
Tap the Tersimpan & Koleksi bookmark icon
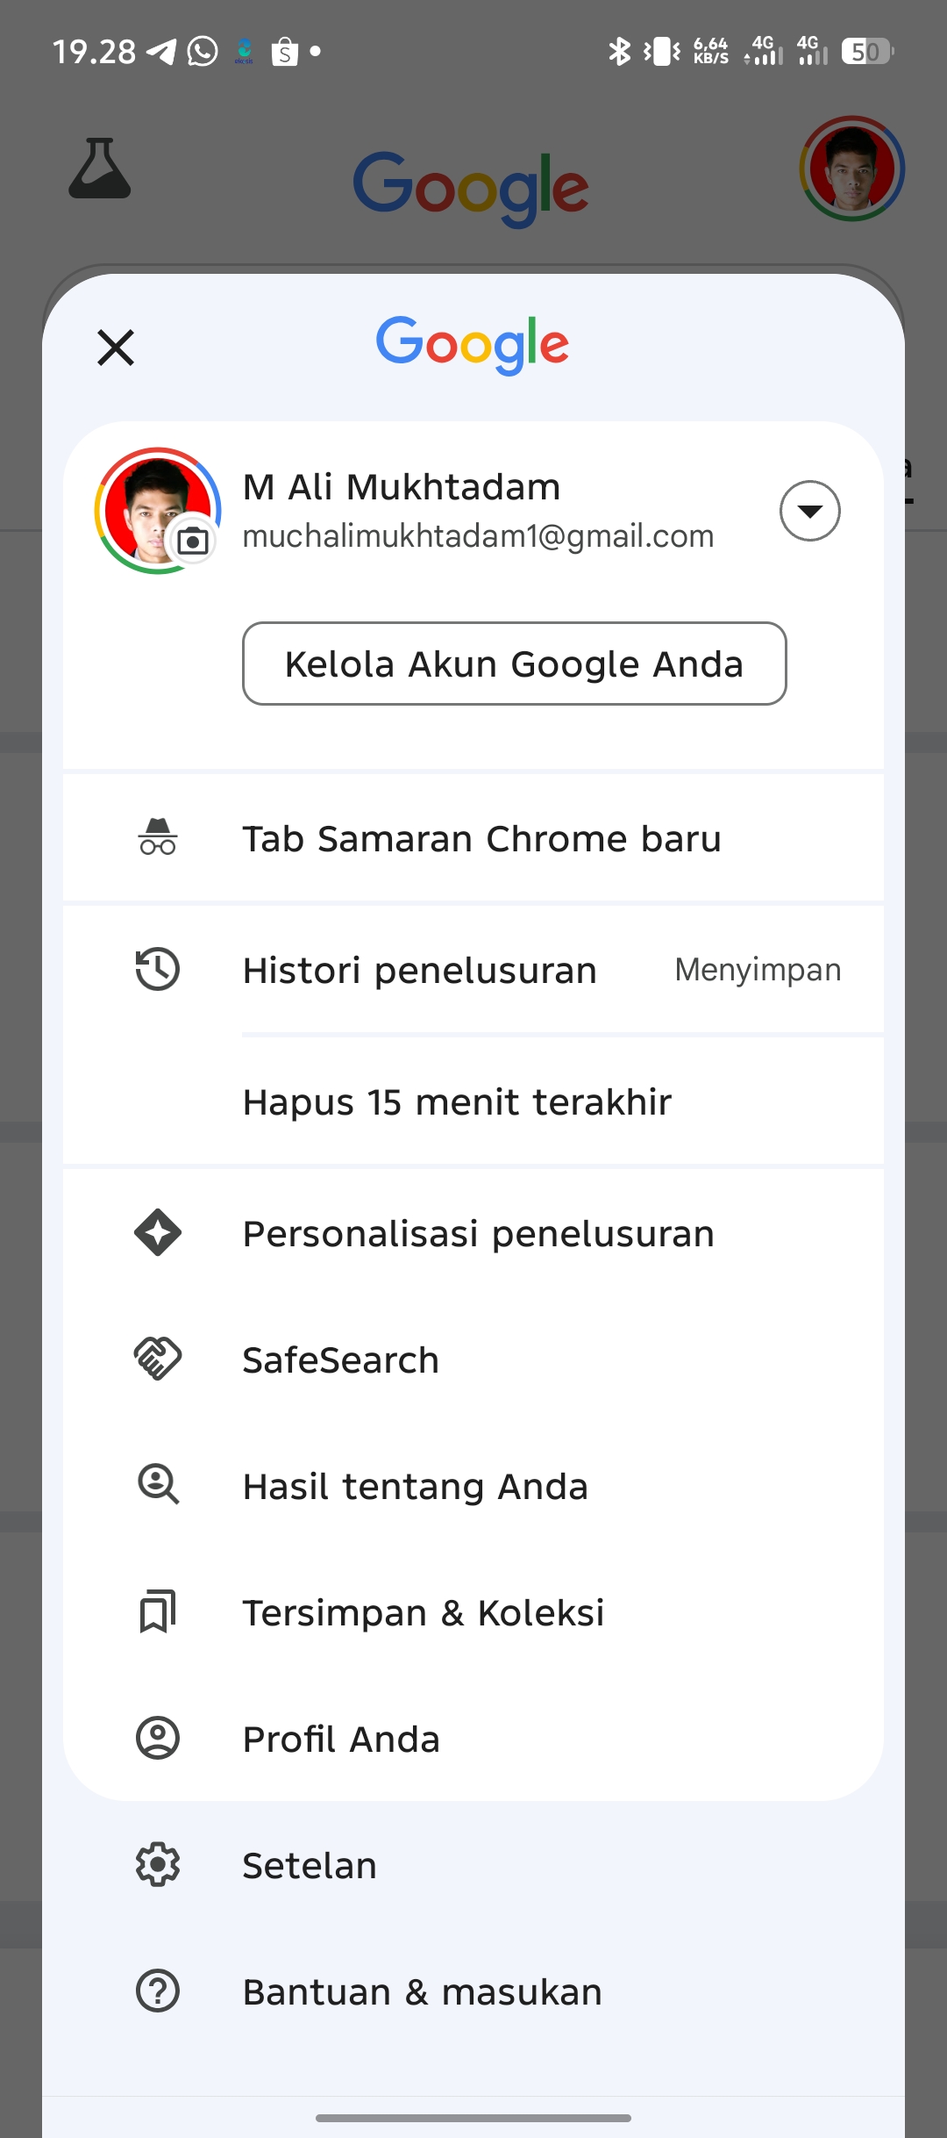point(158,1611)
